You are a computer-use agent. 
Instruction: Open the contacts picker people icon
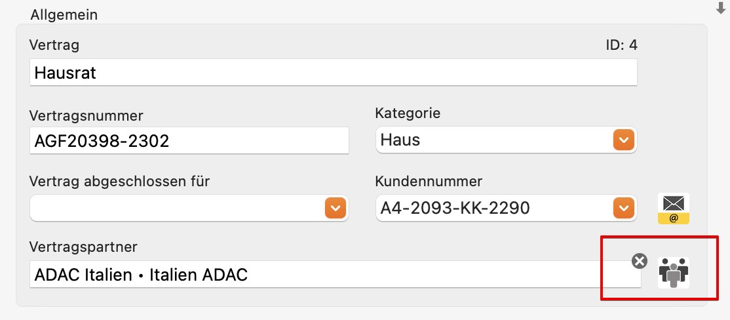tap(673, 273)
